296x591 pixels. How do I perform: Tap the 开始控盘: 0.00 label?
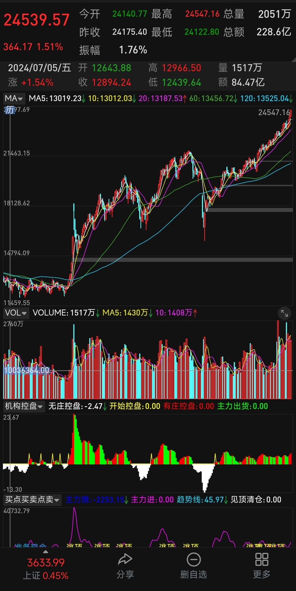pyautogui.click(x=135, y=406)
